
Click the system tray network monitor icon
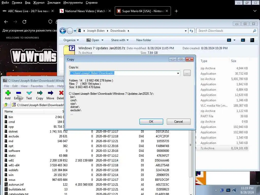(228, 190)
